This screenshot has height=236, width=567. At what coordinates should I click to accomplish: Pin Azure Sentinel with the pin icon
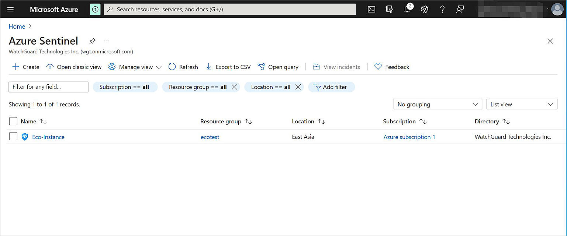pos(92,41)
